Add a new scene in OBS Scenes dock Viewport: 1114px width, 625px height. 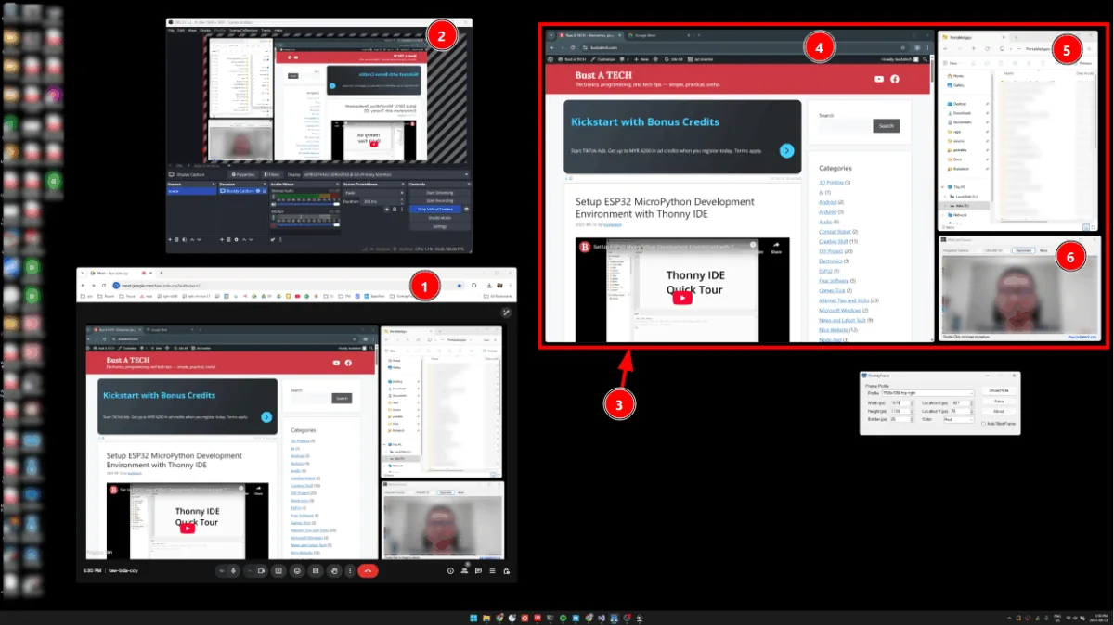(x=171, y=239)
